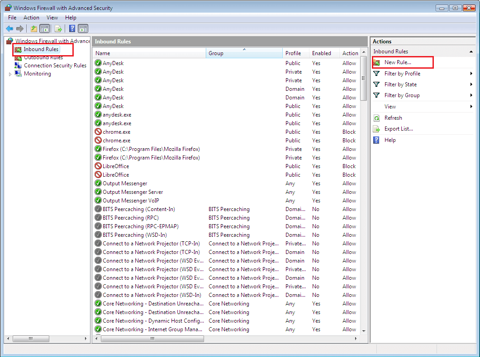The width and height of the screenshot is (480, 357).
Task: Select Connection Security Rules in the tree
Action: point(55,66)
